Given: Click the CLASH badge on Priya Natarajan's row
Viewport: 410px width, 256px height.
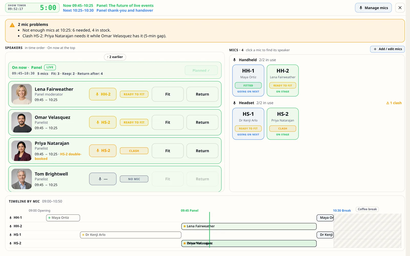Looking at the screenshot, I should 134,151.
